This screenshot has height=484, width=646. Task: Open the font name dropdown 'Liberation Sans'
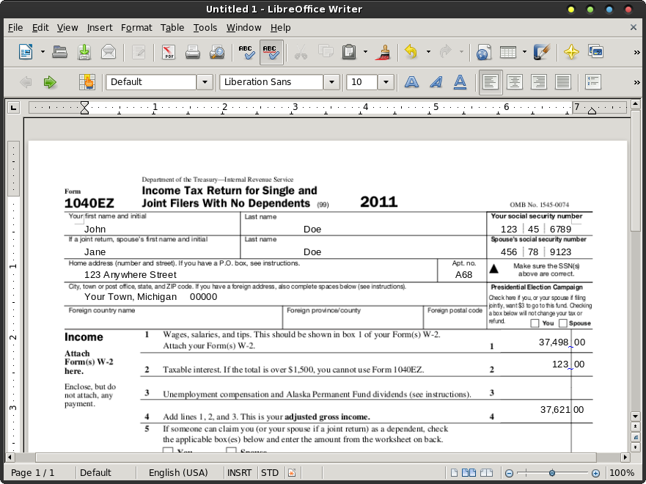[331, 82]
